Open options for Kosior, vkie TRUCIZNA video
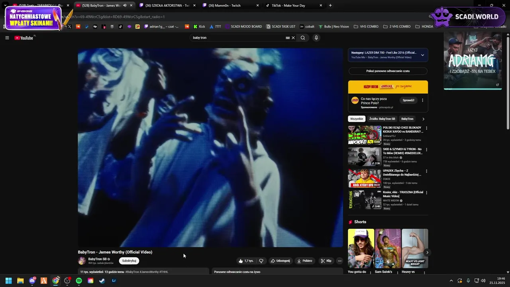 (x=426, y=193)
